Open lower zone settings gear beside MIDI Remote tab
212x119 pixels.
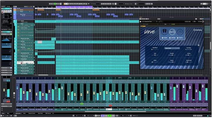53,113
